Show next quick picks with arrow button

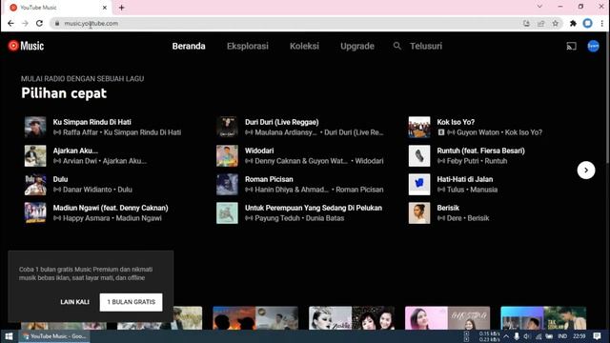coord(586,170)
